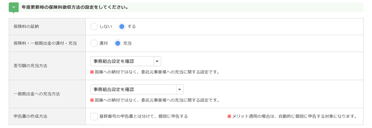372x128 pixels.
Task: Click the 差引額の充当方法 row label
Action: [x=30, y=66]
